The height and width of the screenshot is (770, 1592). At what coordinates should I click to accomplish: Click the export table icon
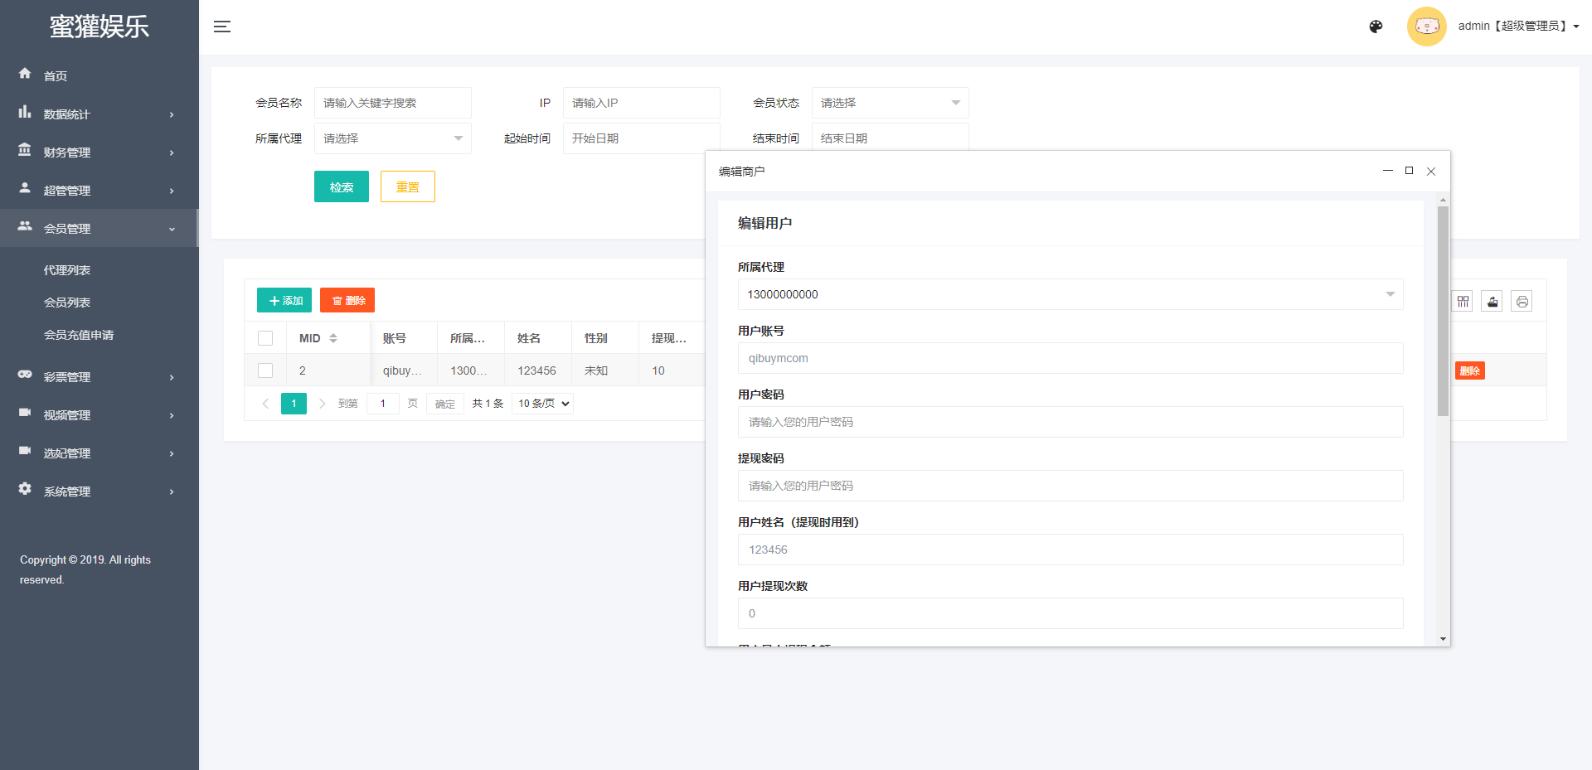point(1492,302)
